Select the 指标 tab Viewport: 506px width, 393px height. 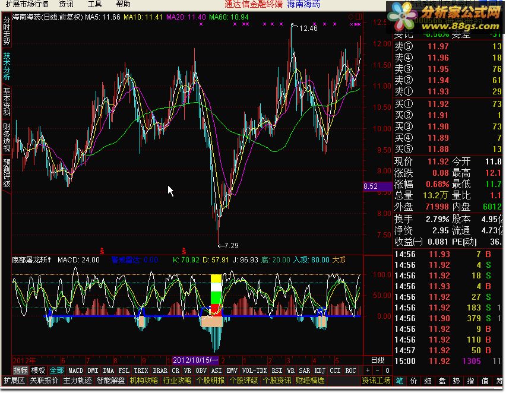[x=20, y=370]
